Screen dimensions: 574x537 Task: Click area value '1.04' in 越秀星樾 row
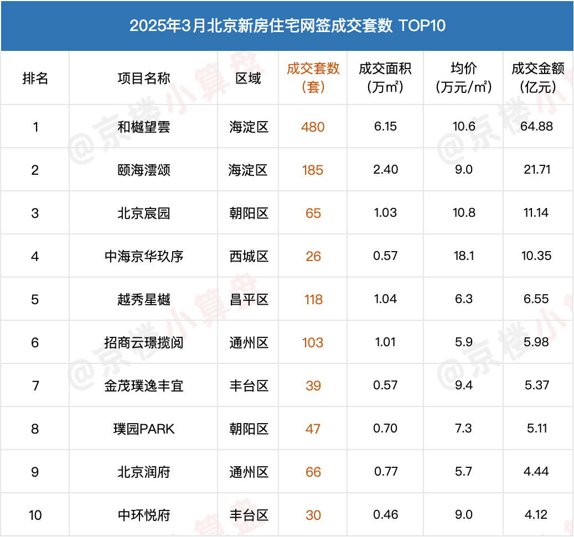coord(385,299)
